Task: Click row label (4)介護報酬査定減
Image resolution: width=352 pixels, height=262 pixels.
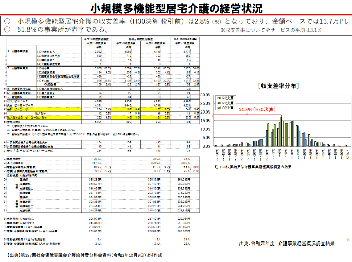Action: (48, 64)
